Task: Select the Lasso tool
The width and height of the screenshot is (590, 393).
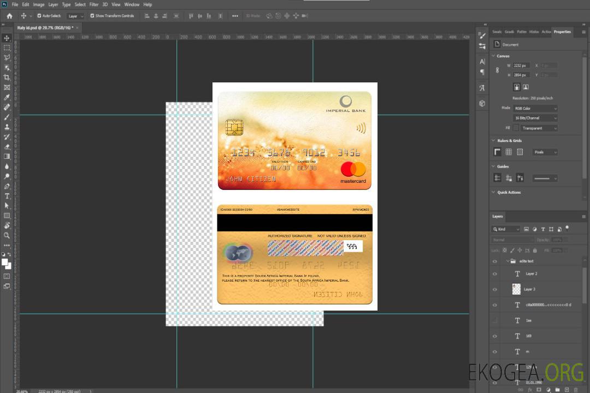Action: click(7, 57)
